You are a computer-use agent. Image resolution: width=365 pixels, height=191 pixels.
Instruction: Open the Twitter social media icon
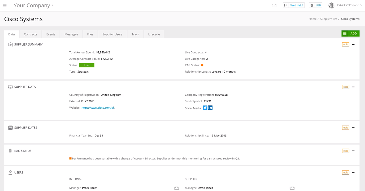click(205, 108)
